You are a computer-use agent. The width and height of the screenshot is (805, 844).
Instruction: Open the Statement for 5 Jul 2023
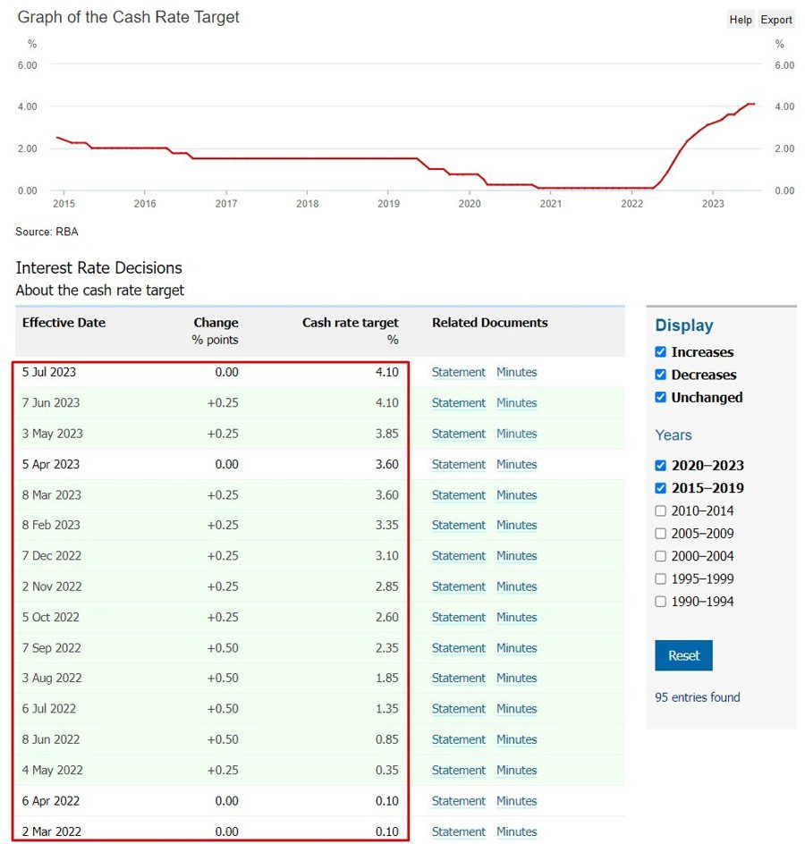tap(459, 372)
